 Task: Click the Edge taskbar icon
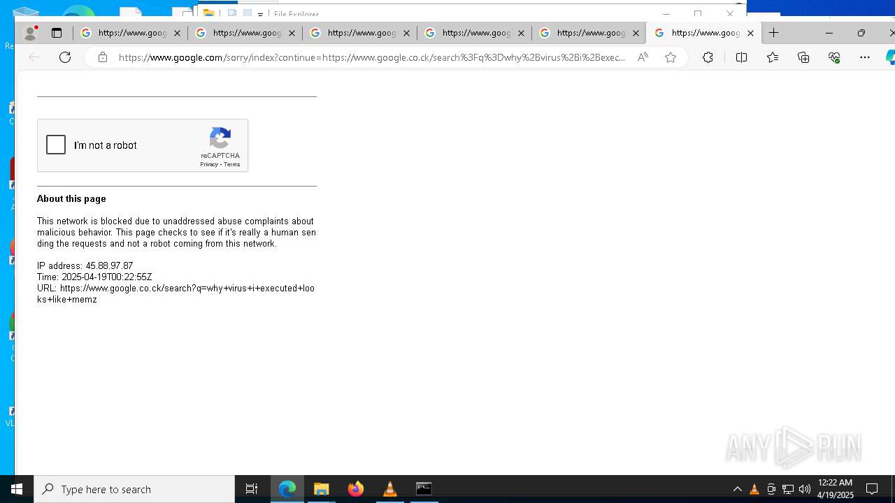pyautogui.click(x=287, y=489)
